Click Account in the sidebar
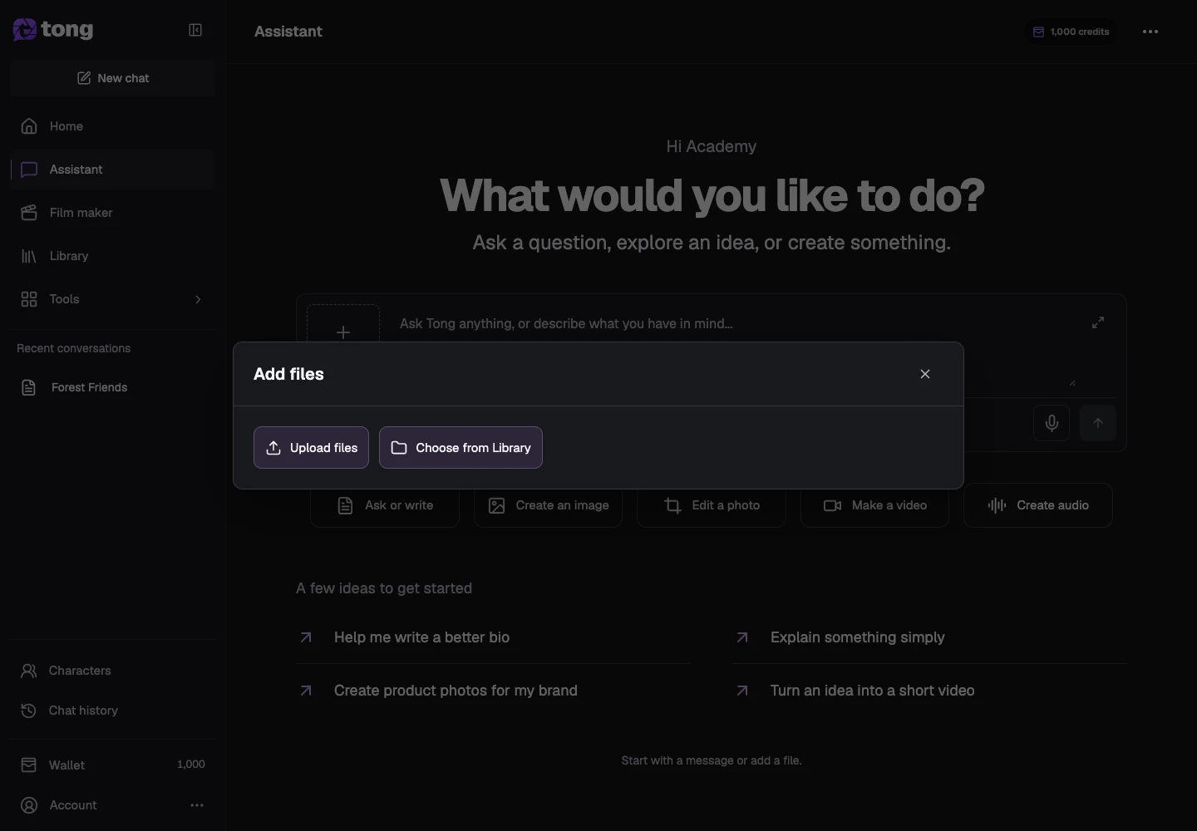The height and width of the screenshot is (831, 1197). [x=73, y=805]
